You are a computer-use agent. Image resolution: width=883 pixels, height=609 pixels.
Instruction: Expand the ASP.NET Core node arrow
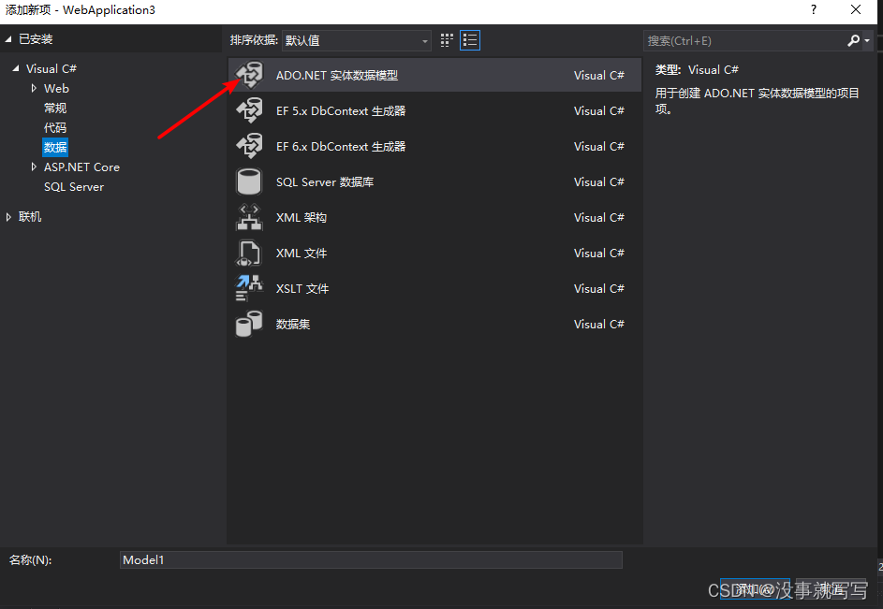click(34, 167)
